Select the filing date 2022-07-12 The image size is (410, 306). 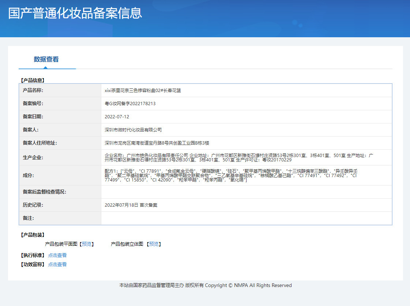pos(117,117)
